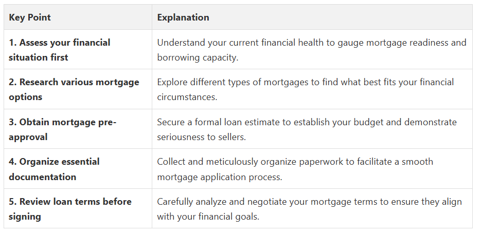Viewport: 499px width, 234px height.
Task: Click the words "mortgage application process"
Action: (220, 177)
